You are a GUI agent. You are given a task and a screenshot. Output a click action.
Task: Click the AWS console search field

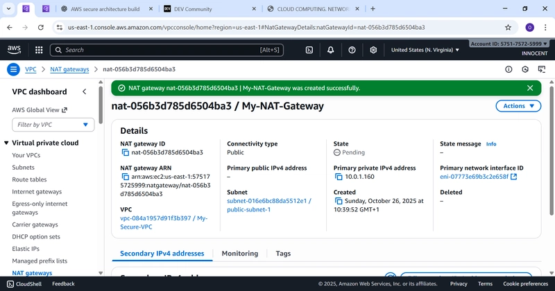point(166,50)
